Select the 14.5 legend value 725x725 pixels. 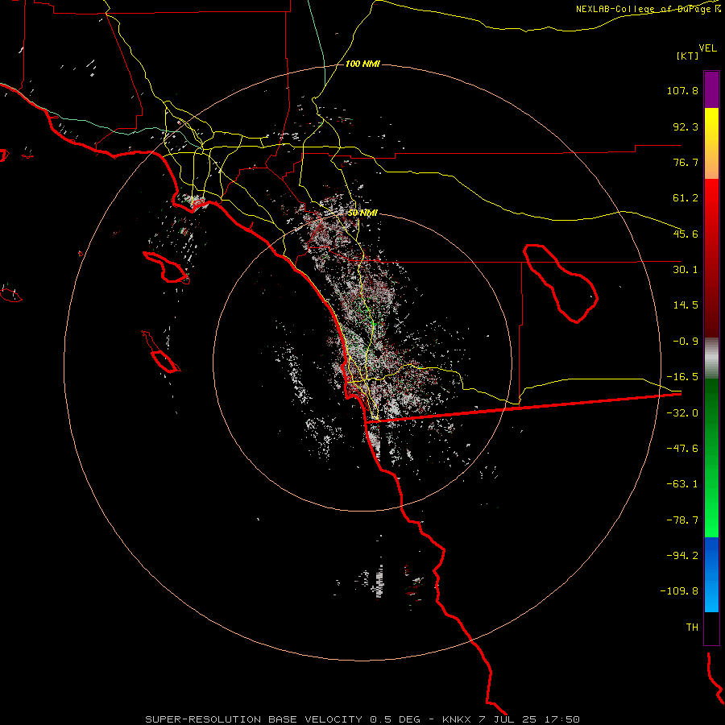click(686, 305)
